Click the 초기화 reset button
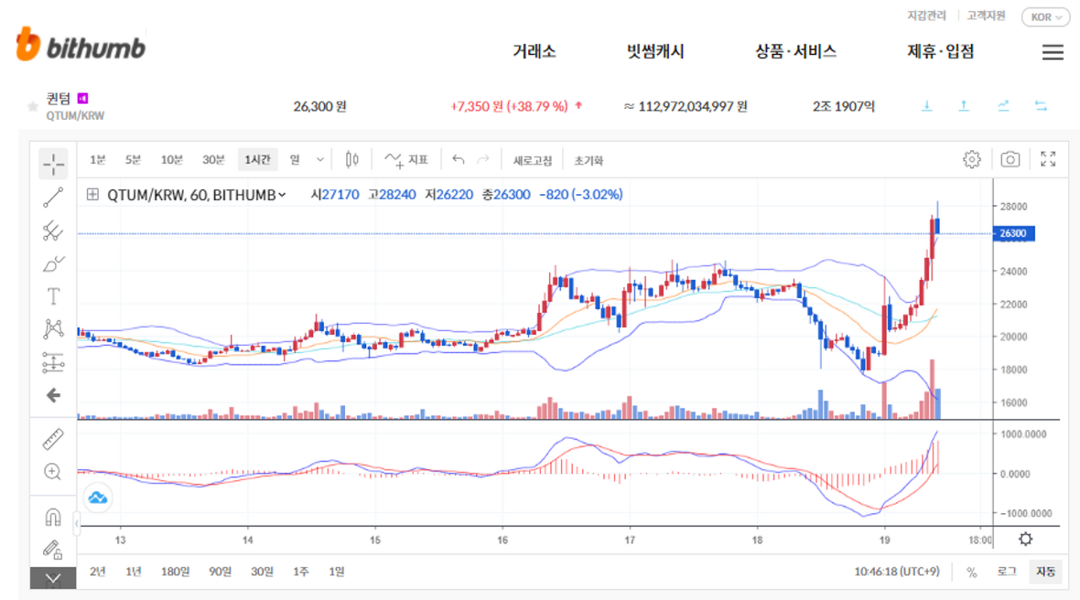Viewport: 1080px width, 600px height. point(588,160)
